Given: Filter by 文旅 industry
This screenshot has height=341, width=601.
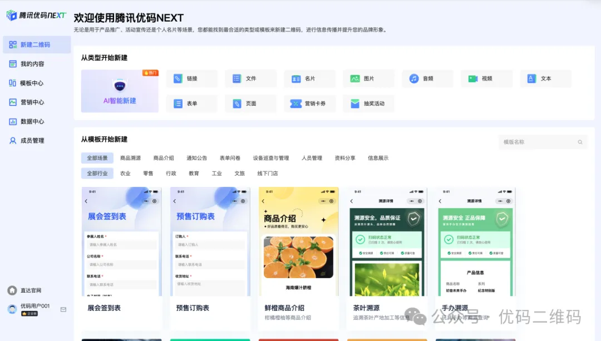Looking at the screenshot, I should [239, 173].
